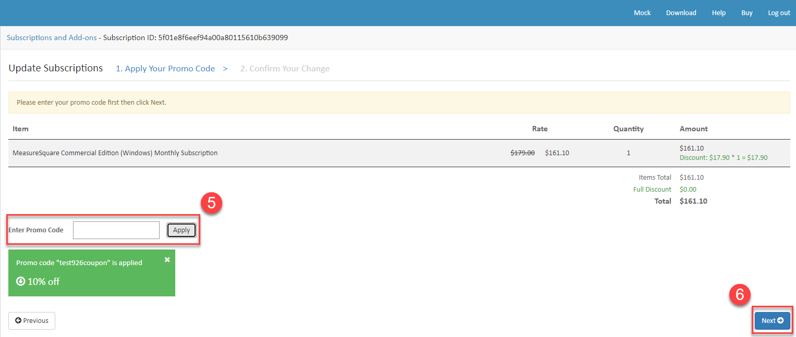Image resolution: width=796 pixels, height=337 pixels.
Task: Open Subscriptions and Add-ons breadcrumb link
Action: 52,38
